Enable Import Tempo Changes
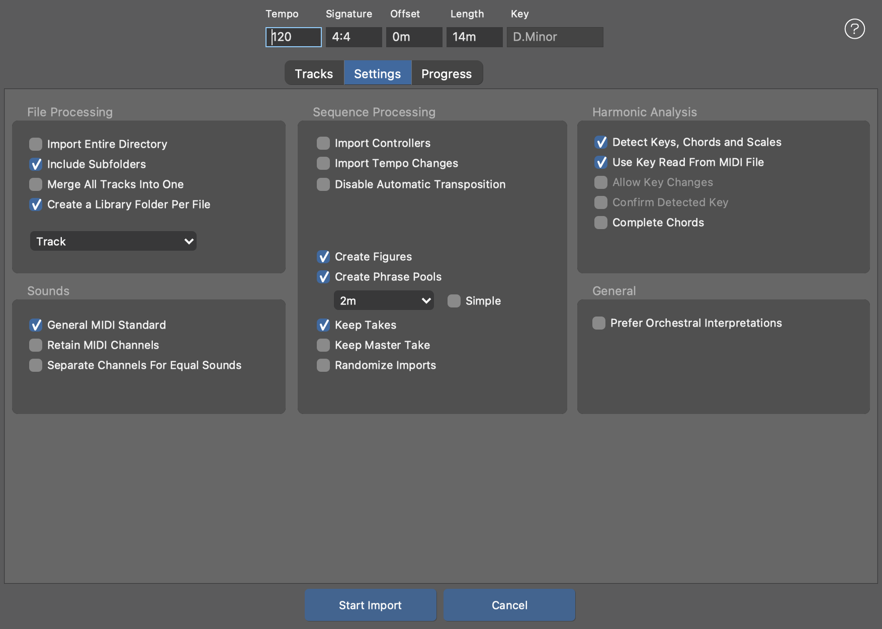The width and height of the screenshot is (882, 629). pyautogui.click(x=323, y=163)
